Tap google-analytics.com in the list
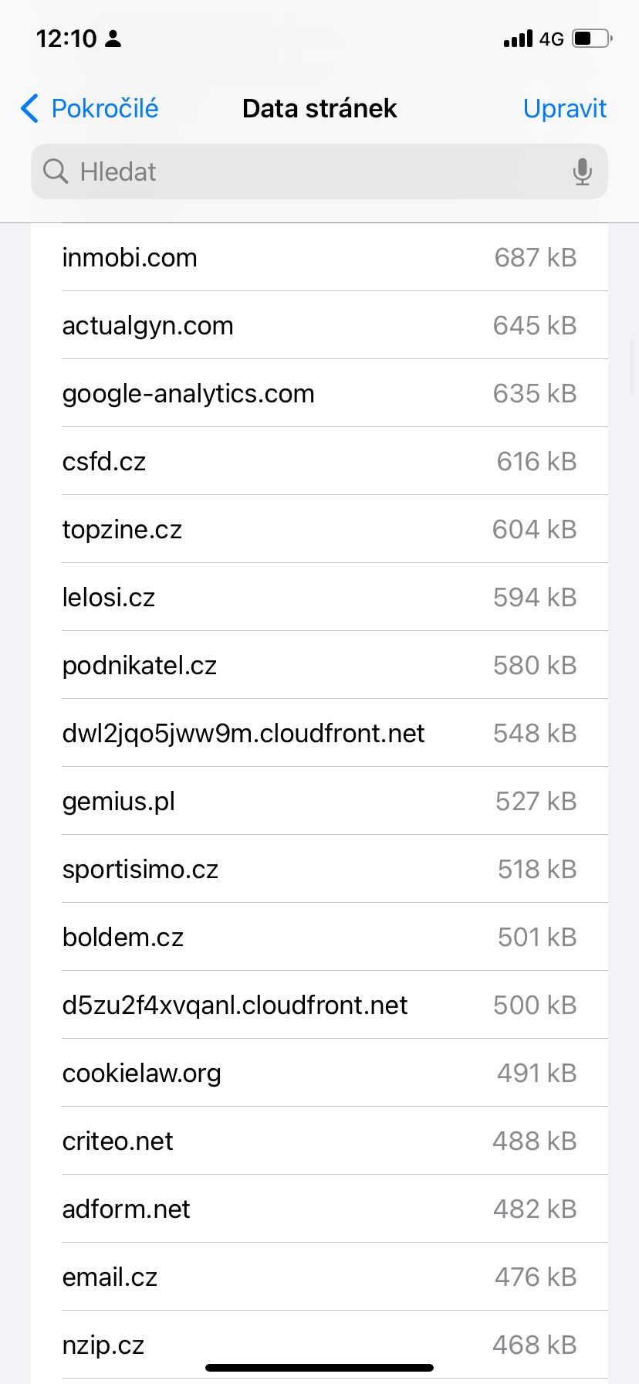 pos(319,394)
